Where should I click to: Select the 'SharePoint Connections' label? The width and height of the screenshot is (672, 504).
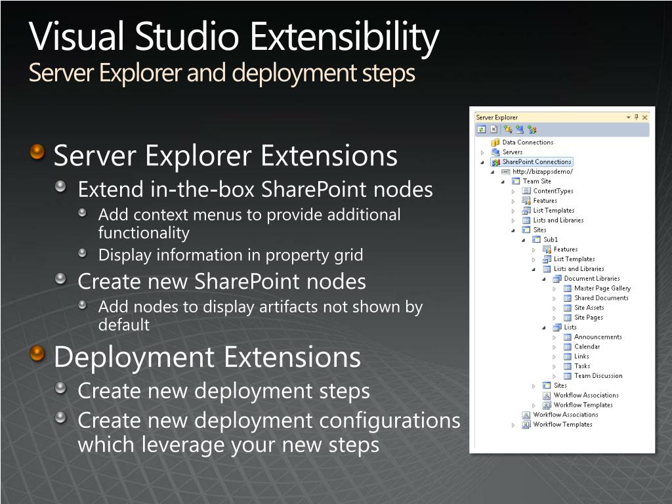[537, 162]
